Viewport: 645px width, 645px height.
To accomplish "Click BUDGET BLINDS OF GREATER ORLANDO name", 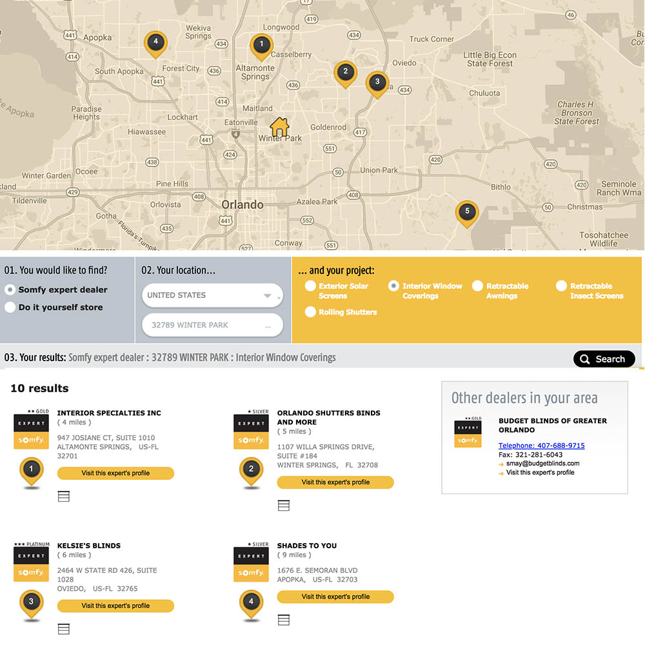I will pos(553,425).
